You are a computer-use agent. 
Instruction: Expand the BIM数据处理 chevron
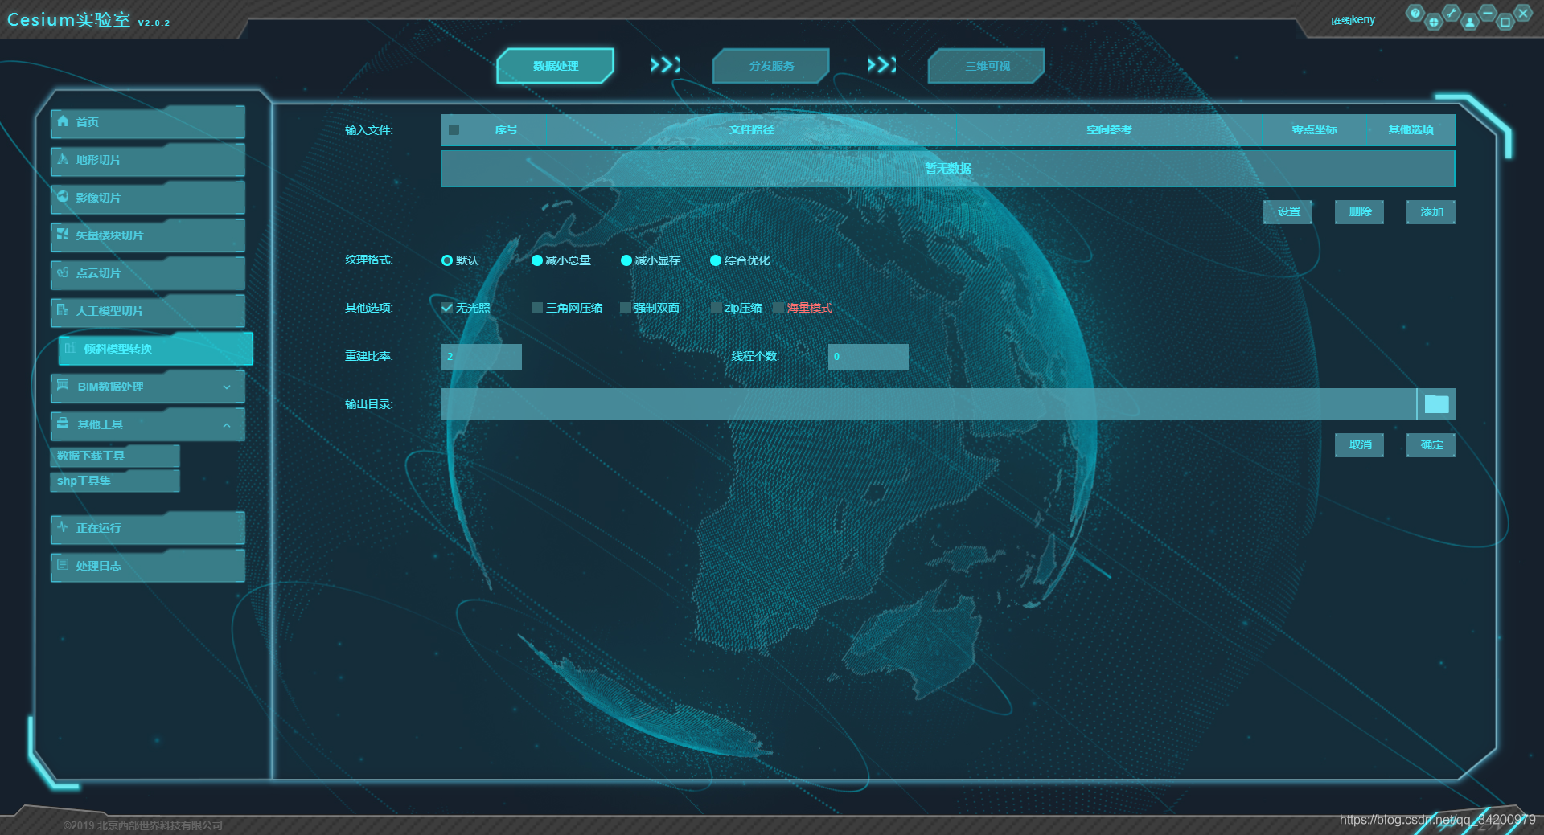(x=227, y=387)
